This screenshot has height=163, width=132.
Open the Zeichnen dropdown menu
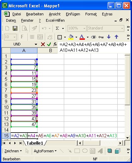click(x=13, y=151)
